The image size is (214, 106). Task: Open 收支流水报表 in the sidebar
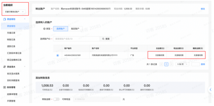click(x=13, y=73)
